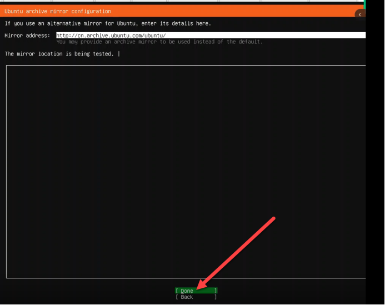This screenshot has width=385, height=305.
Task: Click the alternative mirror instruction text
Action: tap(108, 23)
